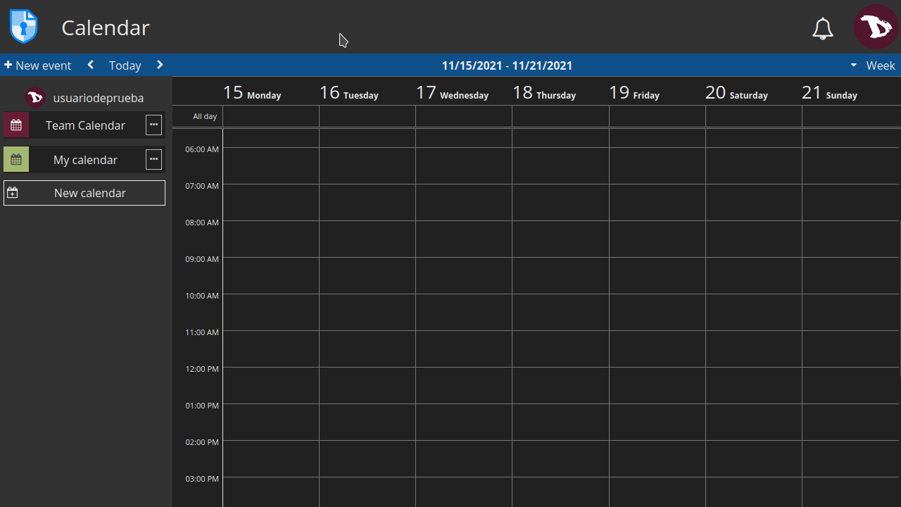Expand the Week view dropdown
Image resolution: width=901 pixels, height=507 pixels.
pos(873,65)
